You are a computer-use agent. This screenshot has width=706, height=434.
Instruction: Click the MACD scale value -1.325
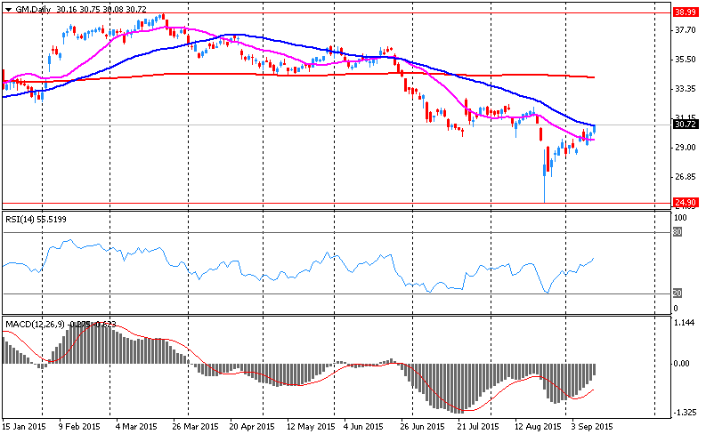click(684, 413)
